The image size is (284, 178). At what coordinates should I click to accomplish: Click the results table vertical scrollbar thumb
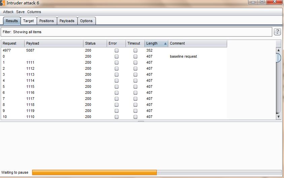[278, 58]
